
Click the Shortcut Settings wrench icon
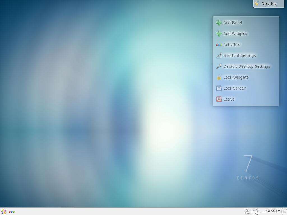[219, 55]
